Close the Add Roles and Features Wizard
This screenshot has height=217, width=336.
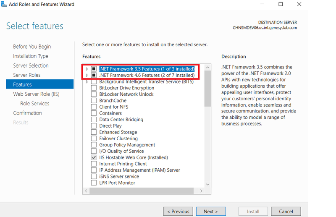click(299, 4)
